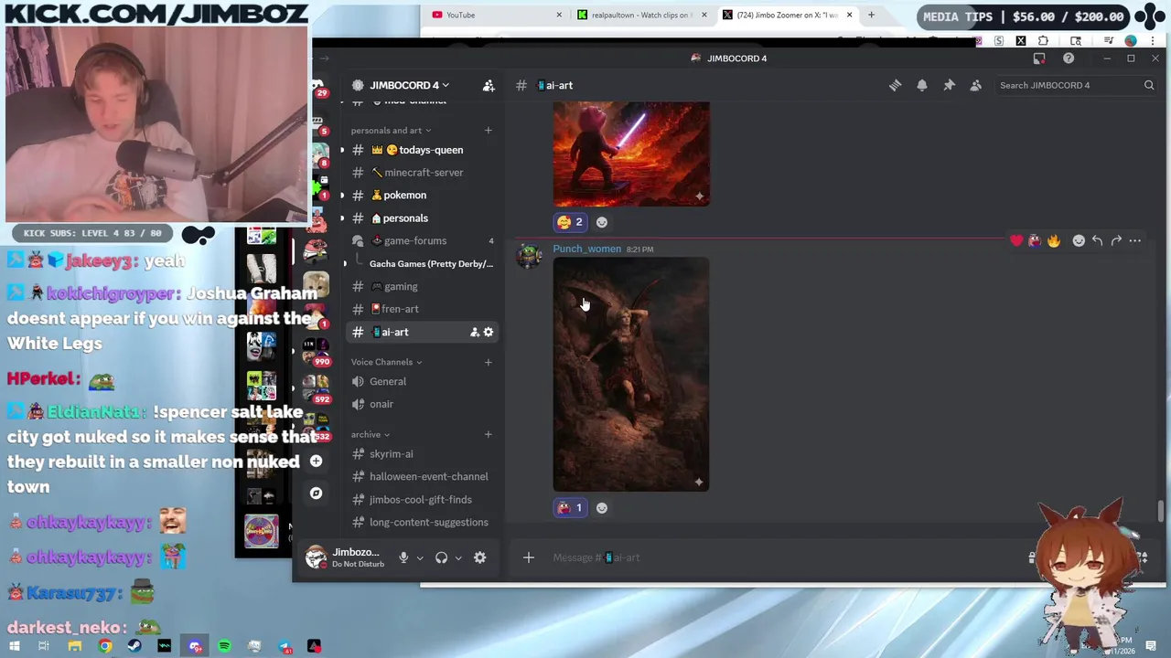Click the search magnifier icon
This screenshot has width=1171, height=658.
point(1149,85)
